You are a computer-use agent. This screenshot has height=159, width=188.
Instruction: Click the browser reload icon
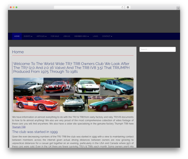[x=122, y=7]
